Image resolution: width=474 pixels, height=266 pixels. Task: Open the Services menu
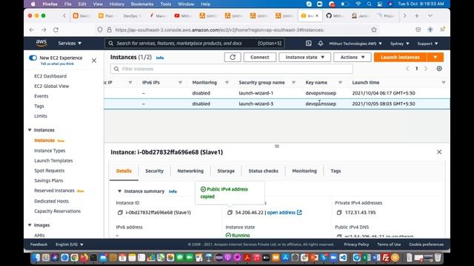(x=70, y=44)
